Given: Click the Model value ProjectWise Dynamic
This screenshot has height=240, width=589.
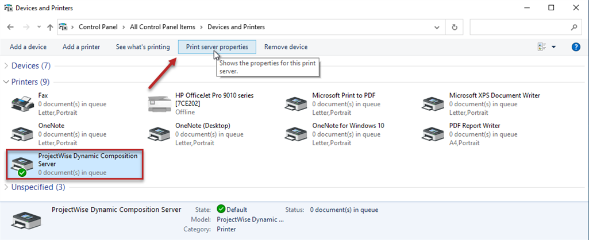Looking at the screenshot, I should pyautogui.click(x=250, y=219).
